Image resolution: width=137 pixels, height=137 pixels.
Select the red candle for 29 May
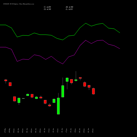[10, 84]
